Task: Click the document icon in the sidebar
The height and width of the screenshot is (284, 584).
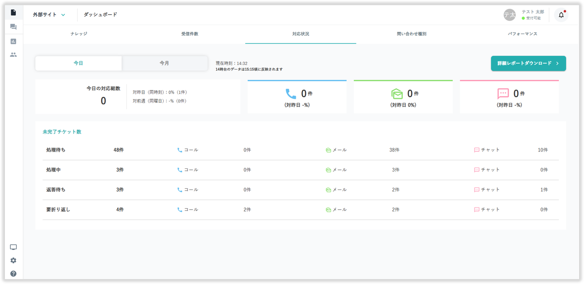Action: [13, 13]
